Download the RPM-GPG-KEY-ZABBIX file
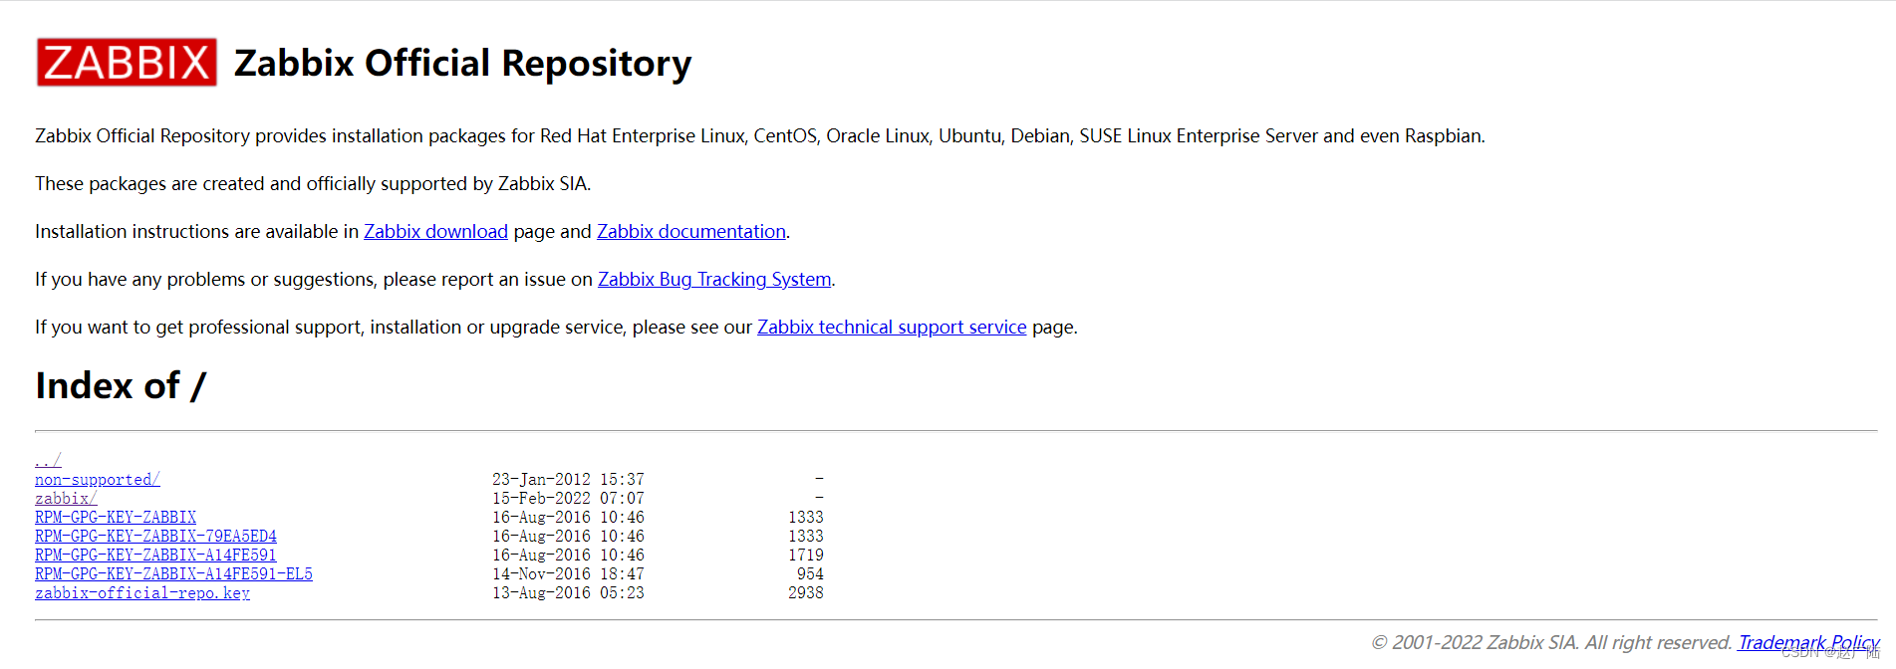This screenshot has width=1896, height=669. pos(116,518)
